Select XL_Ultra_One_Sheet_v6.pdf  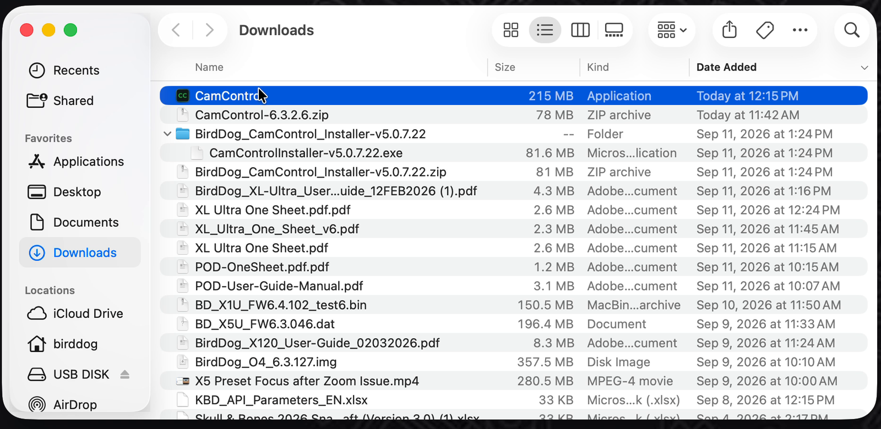[514, 229]
